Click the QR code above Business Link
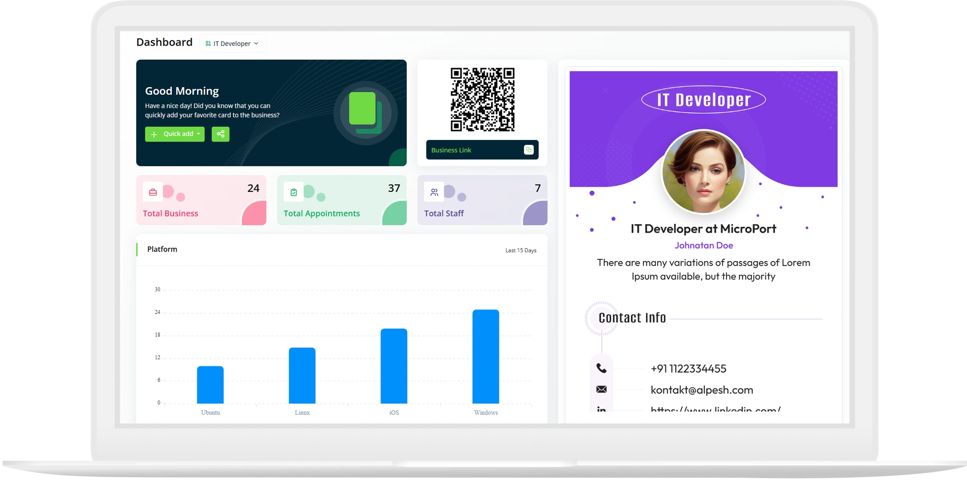Screen dimensions: 967x482 (483, 99)
